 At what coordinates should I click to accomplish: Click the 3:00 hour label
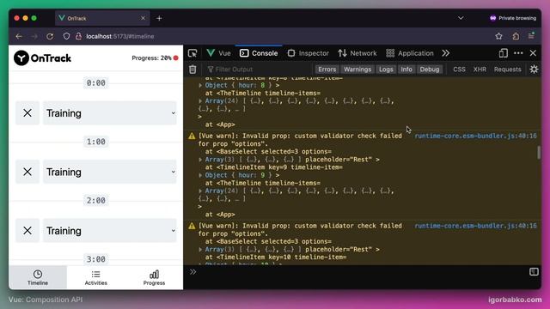[95, 259]
